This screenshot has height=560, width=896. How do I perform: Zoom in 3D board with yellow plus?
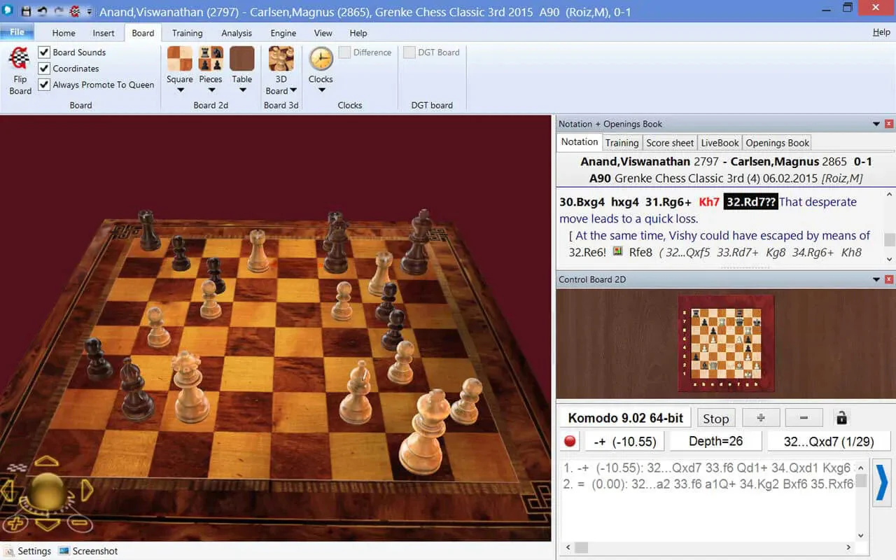(x=15, y=523)
